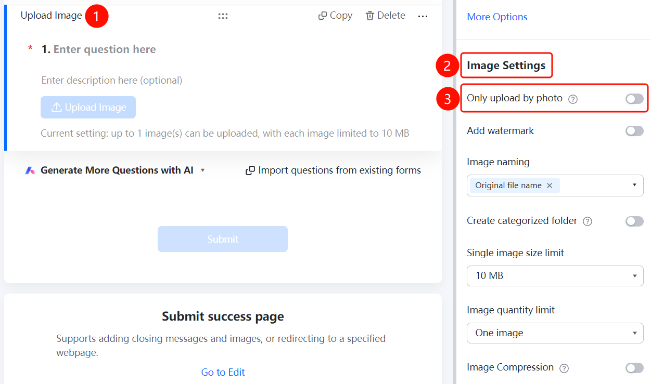Enable Only upload by photo toggle
The width and height of the screenshot is (651, 384).
click(x=634, y=99)
